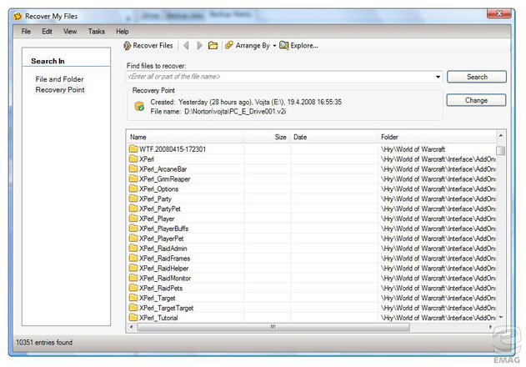Open the Tasks menu

point(97,31)
